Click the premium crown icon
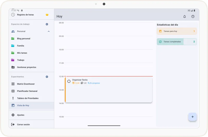Image resolution: width=208 pixels, height=137 pixels. point(47,15)
